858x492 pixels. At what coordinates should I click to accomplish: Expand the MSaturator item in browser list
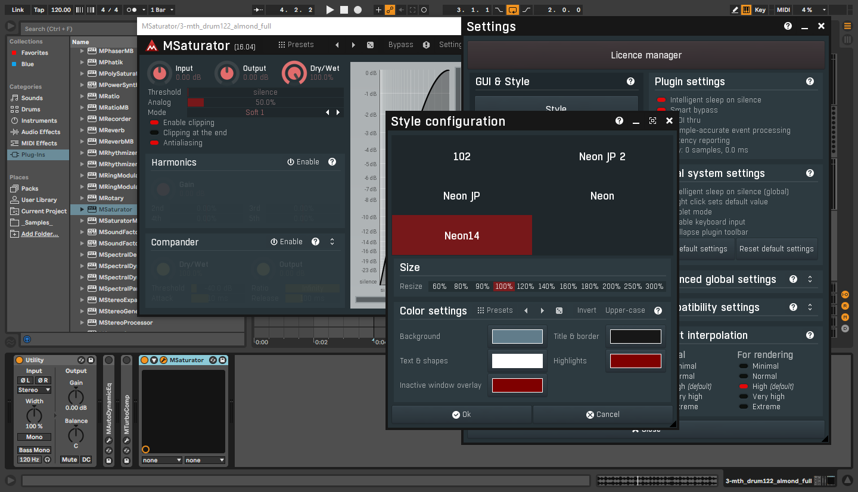pos(82,210)
